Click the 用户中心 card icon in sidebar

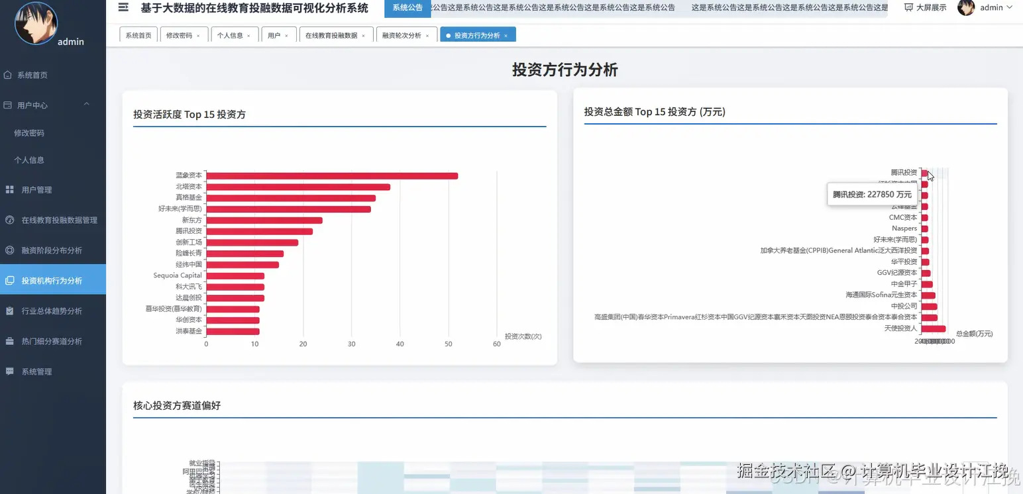tap(8, 105)
